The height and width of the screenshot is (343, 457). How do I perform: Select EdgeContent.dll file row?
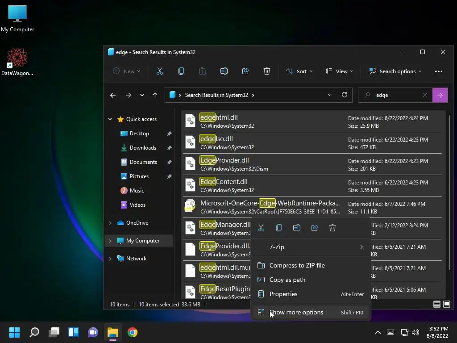tap(312, 186)
